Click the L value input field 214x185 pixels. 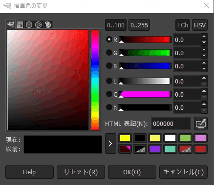click(187, 81)
